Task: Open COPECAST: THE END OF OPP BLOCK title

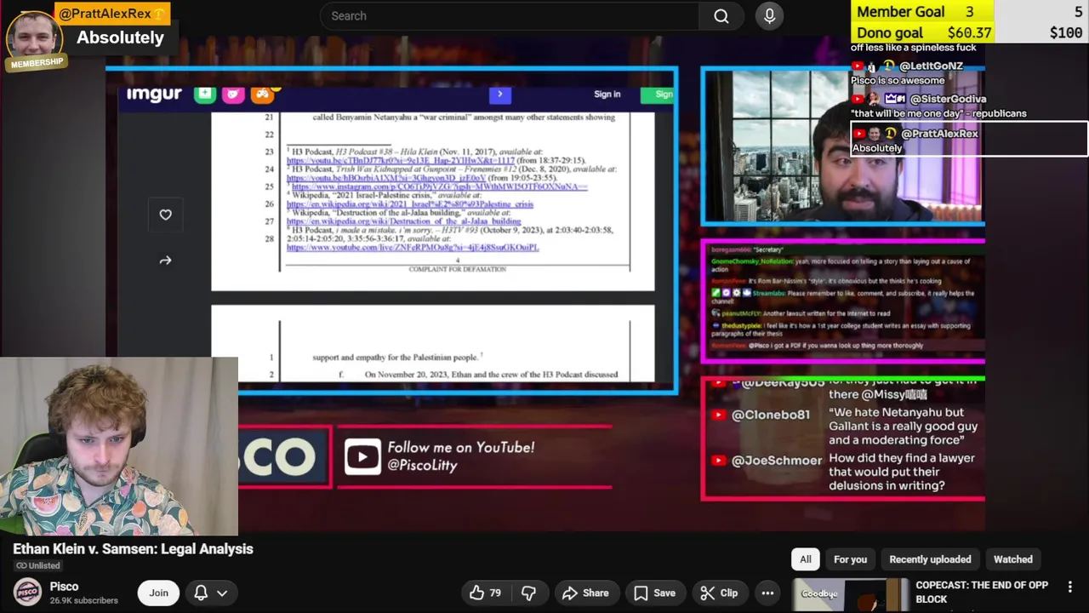Action: click(x=982, y=592)
